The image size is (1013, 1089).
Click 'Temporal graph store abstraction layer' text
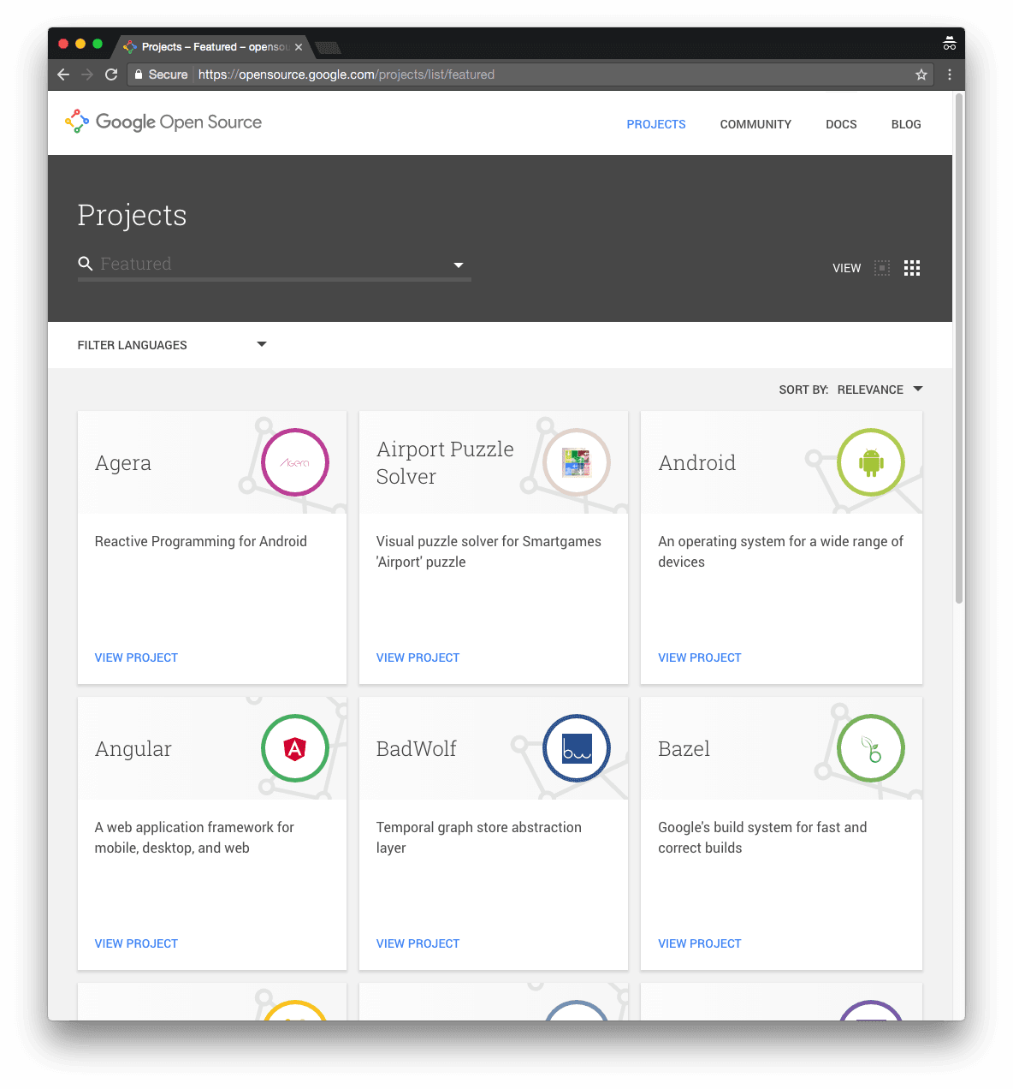tap(479, 837)
